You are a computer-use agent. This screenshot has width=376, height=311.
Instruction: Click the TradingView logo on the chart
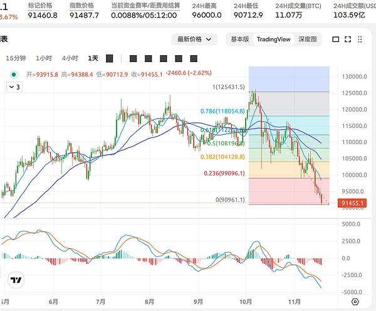[x=17, y=280]
